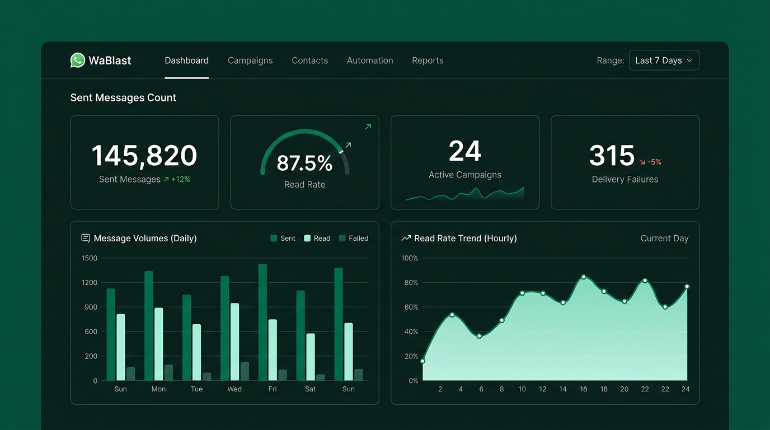Click the trend arrow icon beside Read Rate Trend

coord(406,237)
